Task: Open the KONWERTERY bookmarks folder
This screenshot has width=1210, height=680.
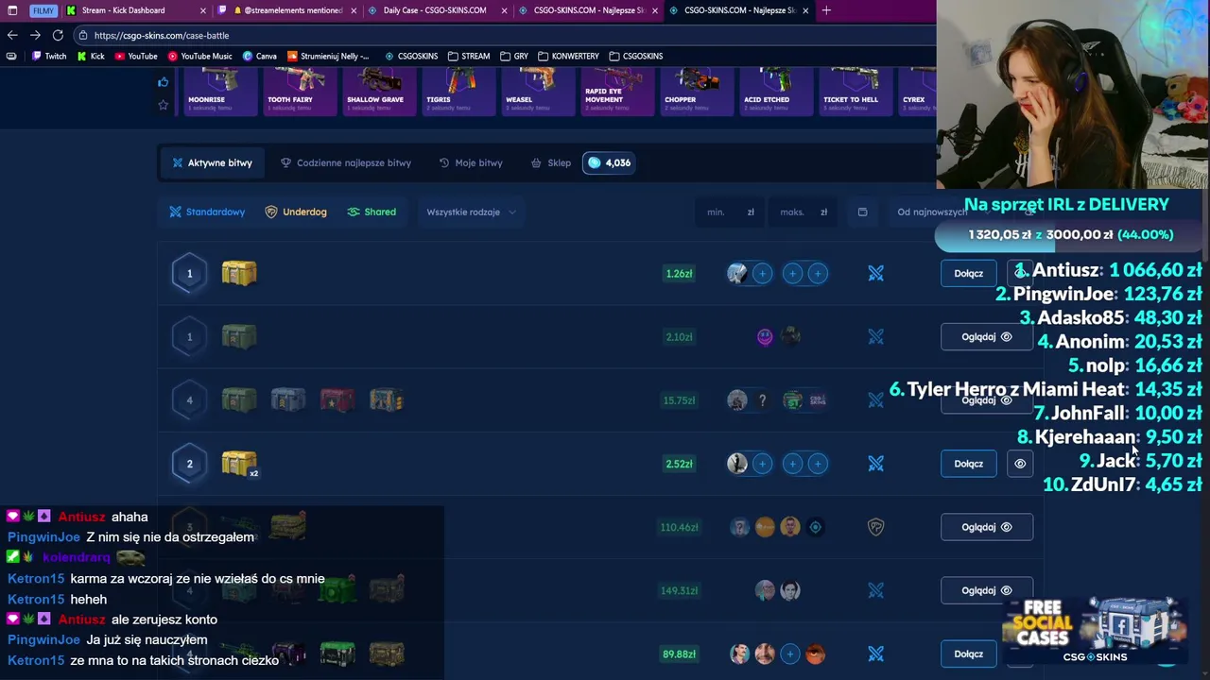Action: pos(568,56)
